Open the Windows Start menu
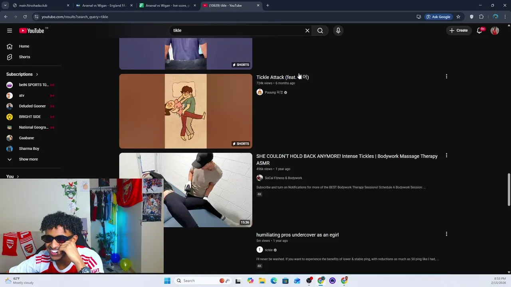This screenshot has width=511, height=287. click(167, 281)
